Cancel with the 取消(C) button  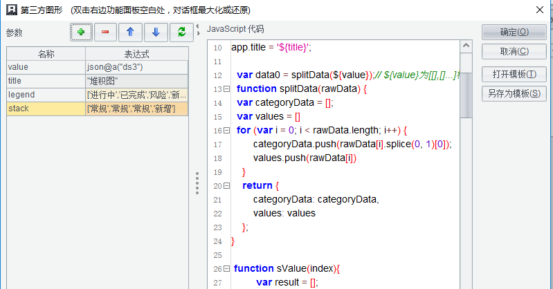tap(514, 51)
